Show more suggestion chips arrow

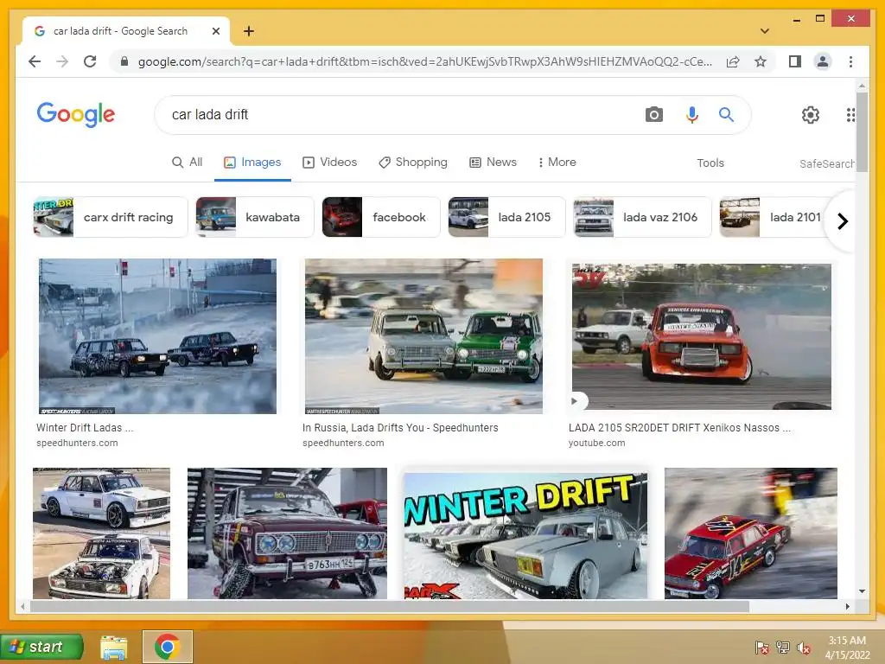pyautogui.click(x=842, y=221)
